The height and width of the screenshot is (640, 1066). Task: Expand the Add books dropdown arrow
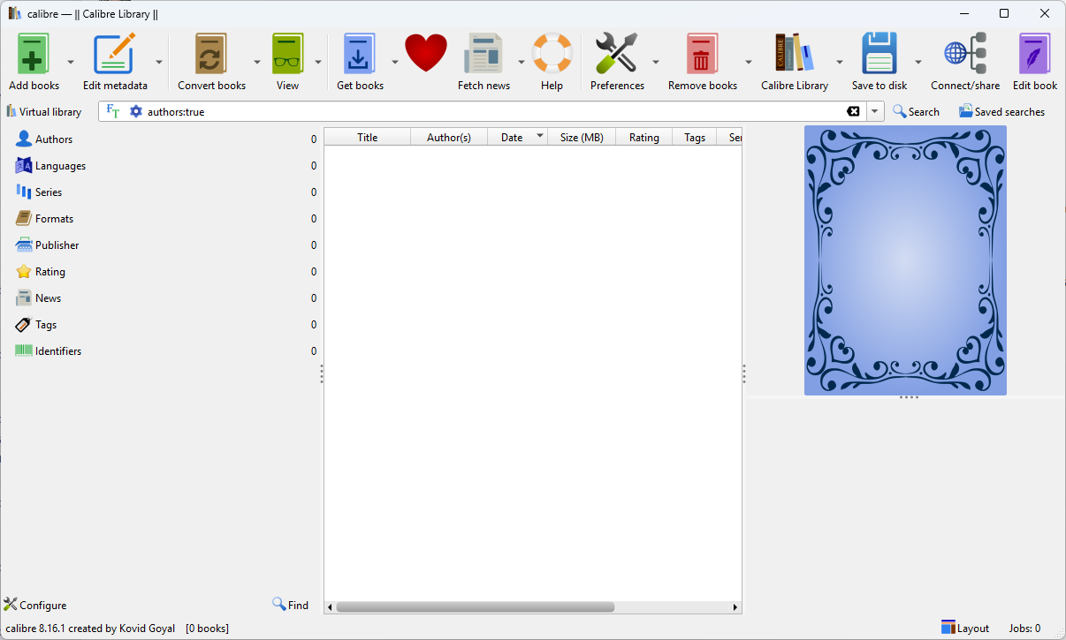tap(71, 62)
